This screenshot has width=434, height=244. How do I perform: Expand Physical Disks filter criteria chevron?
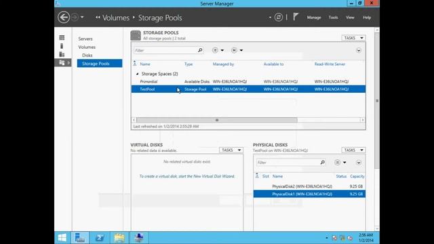[x=359, y=163]
